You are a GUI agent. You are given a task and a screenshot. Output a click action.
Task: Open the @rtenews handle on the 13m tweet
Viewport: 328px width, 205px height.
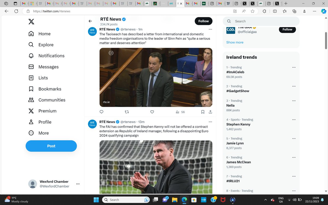click(128, 122)
